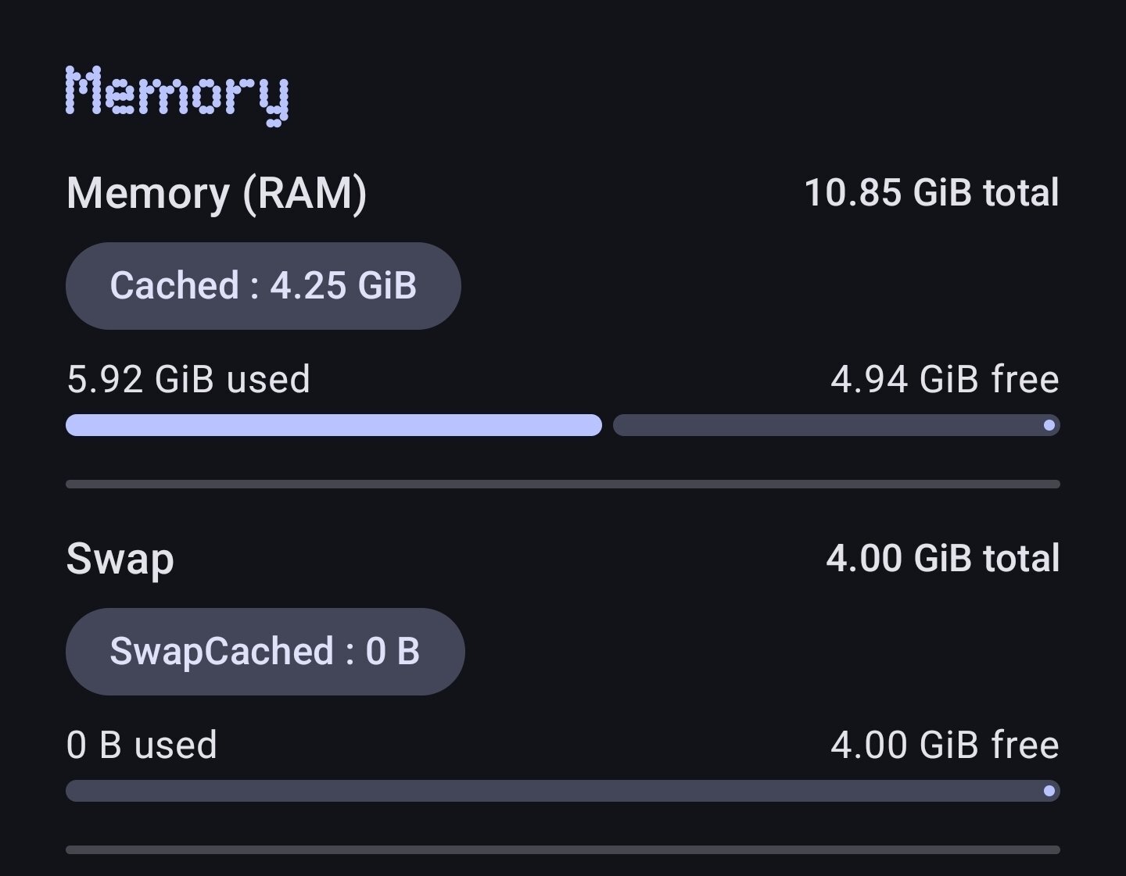Screen dimensions: 1126x876
Task: Tap the SwapCached 0 B chip
Action: 265,651
